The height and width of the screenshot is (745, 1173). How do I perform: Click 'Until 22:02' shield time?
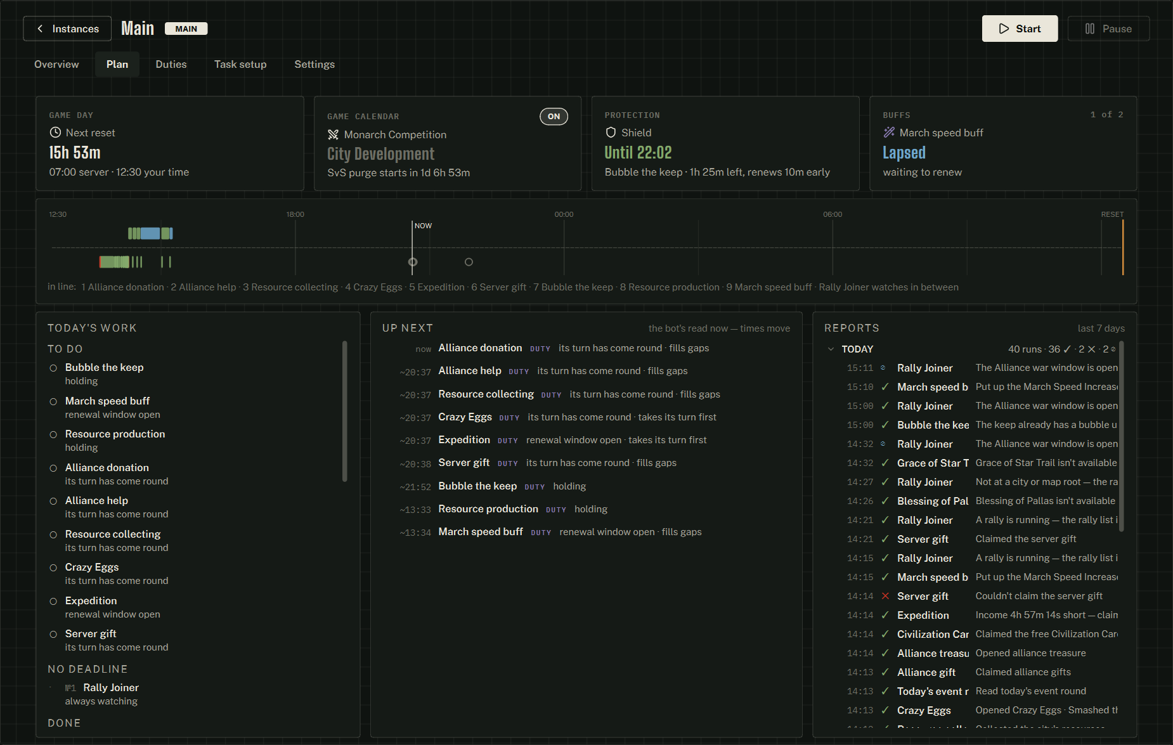[638, 153]
